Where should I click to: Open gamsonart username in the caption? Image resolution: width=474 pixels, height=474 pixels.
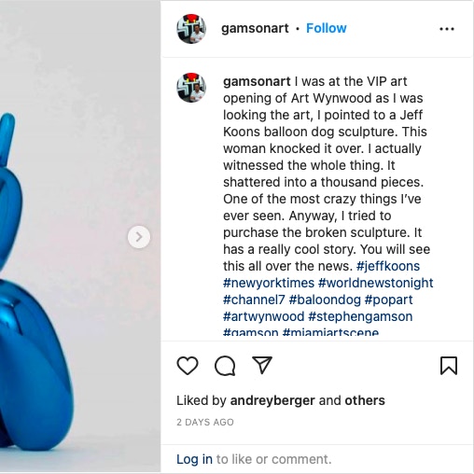click(257, 81)
